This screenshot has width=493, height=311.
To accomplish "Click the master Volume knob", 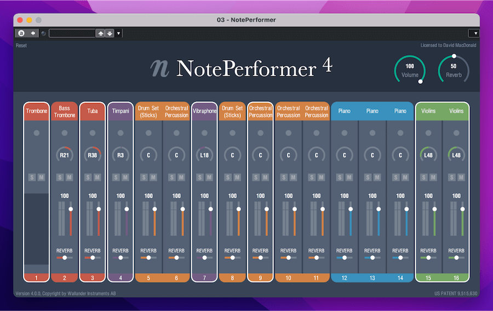I will (410, 70).
